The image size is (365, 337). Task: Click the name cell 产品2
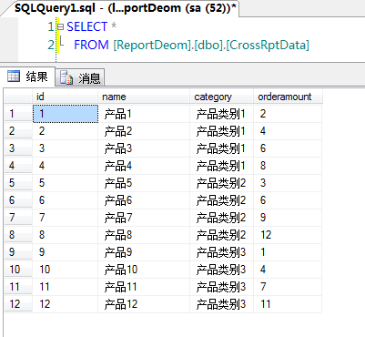pyautogui.click(x=144, y=131)
